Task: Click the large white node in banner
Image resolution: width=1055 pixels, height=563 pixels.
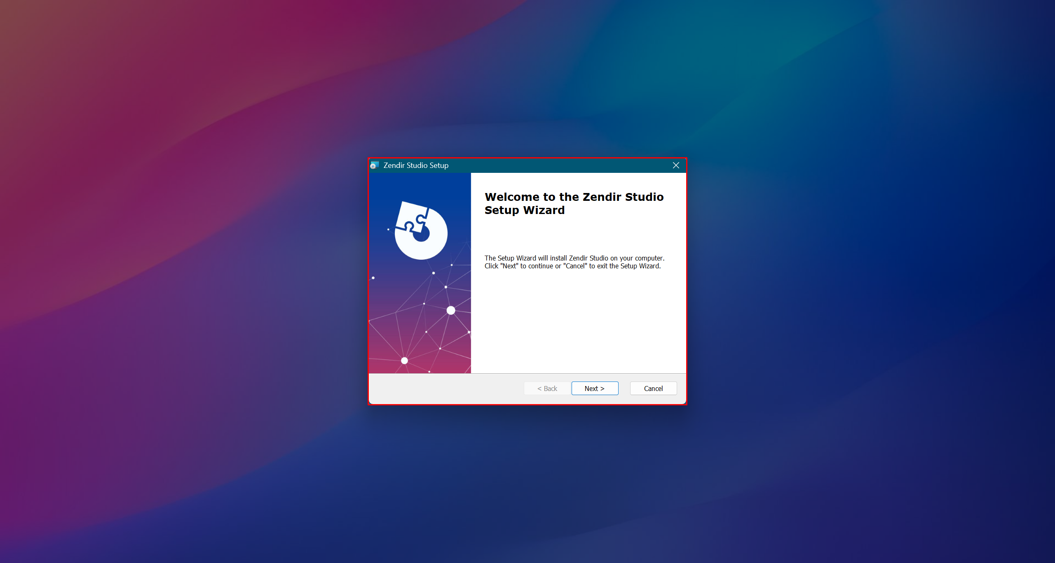Action: (x=451, y=310)
